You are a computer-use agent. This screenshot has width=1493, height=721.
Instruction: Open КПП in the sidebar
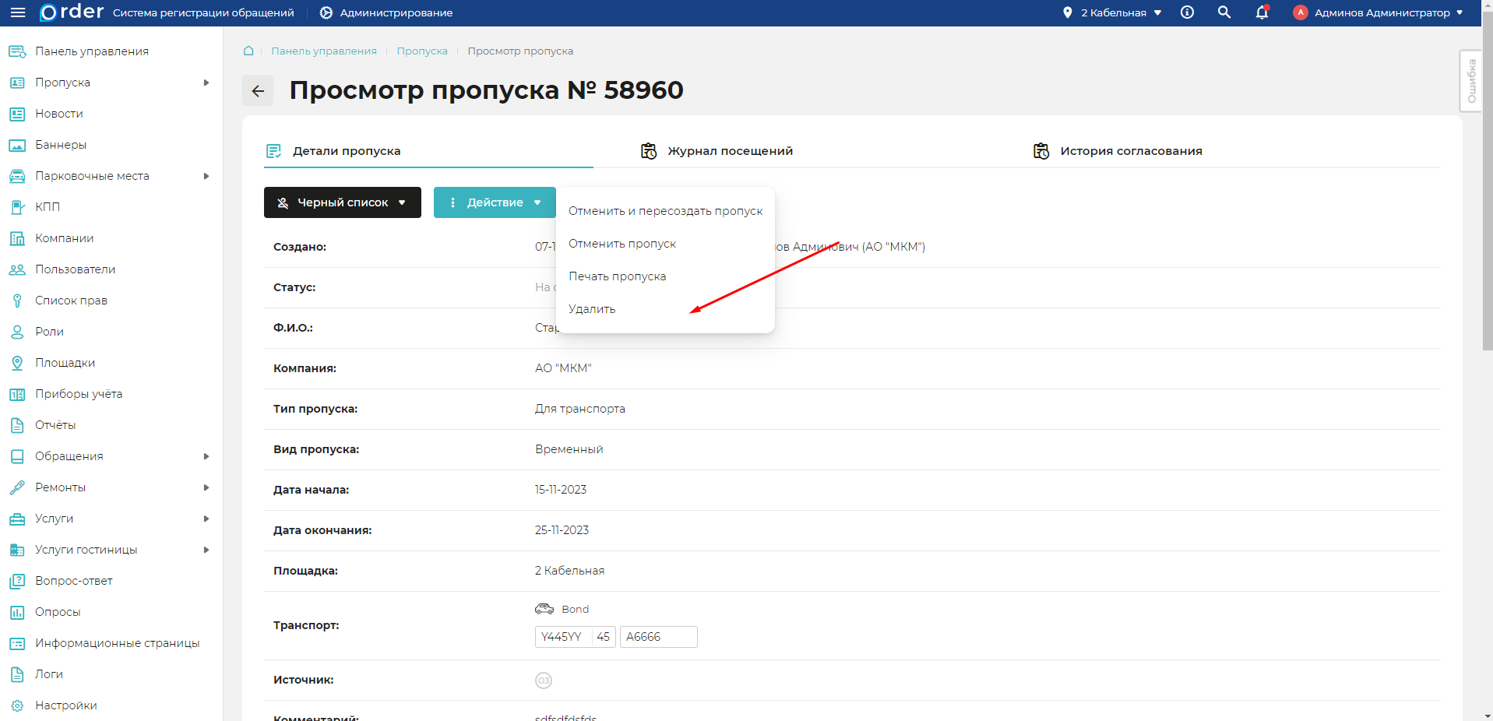pyautogui.click(x=47, y=207)
